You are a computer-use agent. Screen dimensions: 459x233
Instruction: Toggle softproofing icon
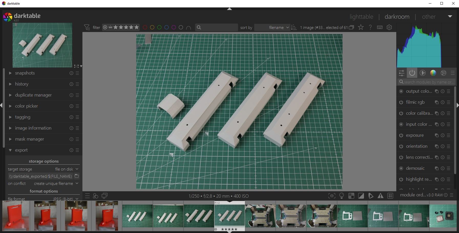pos(371,196)
